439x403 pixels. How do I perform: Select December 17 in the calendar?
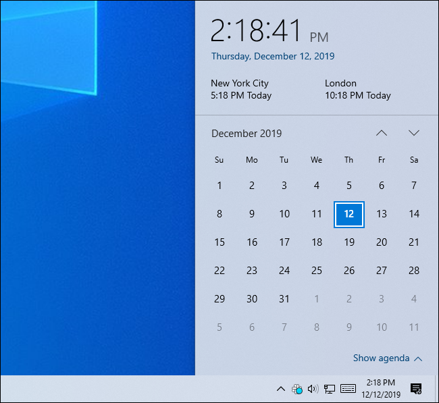pyautogui.click(x=284, y=242)
